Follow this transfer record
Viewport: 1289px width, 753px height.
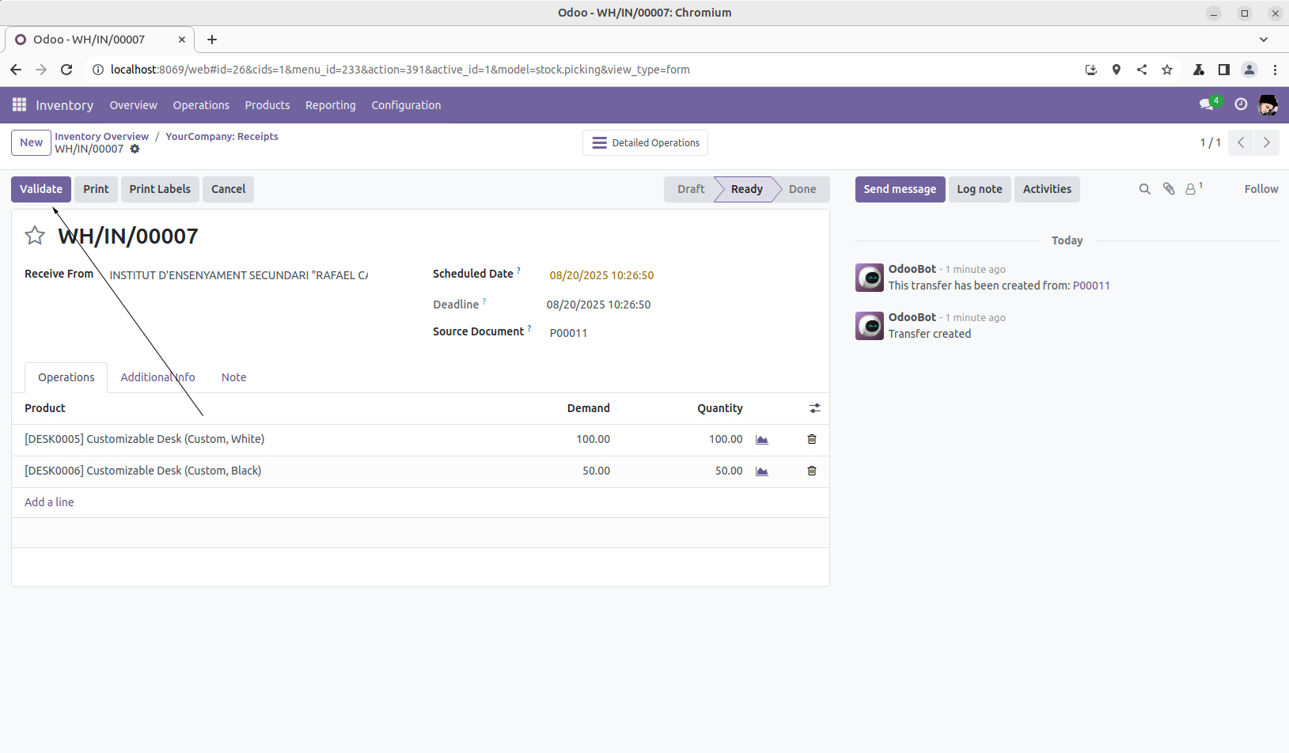[x=1261, y=189]
